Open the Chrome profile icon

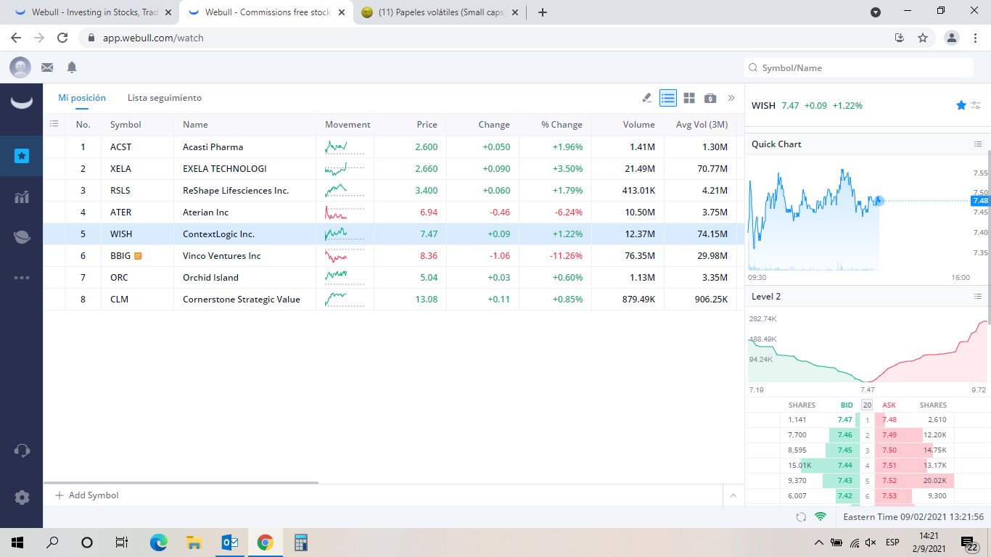pyautogui.click(x=952, y=38)
